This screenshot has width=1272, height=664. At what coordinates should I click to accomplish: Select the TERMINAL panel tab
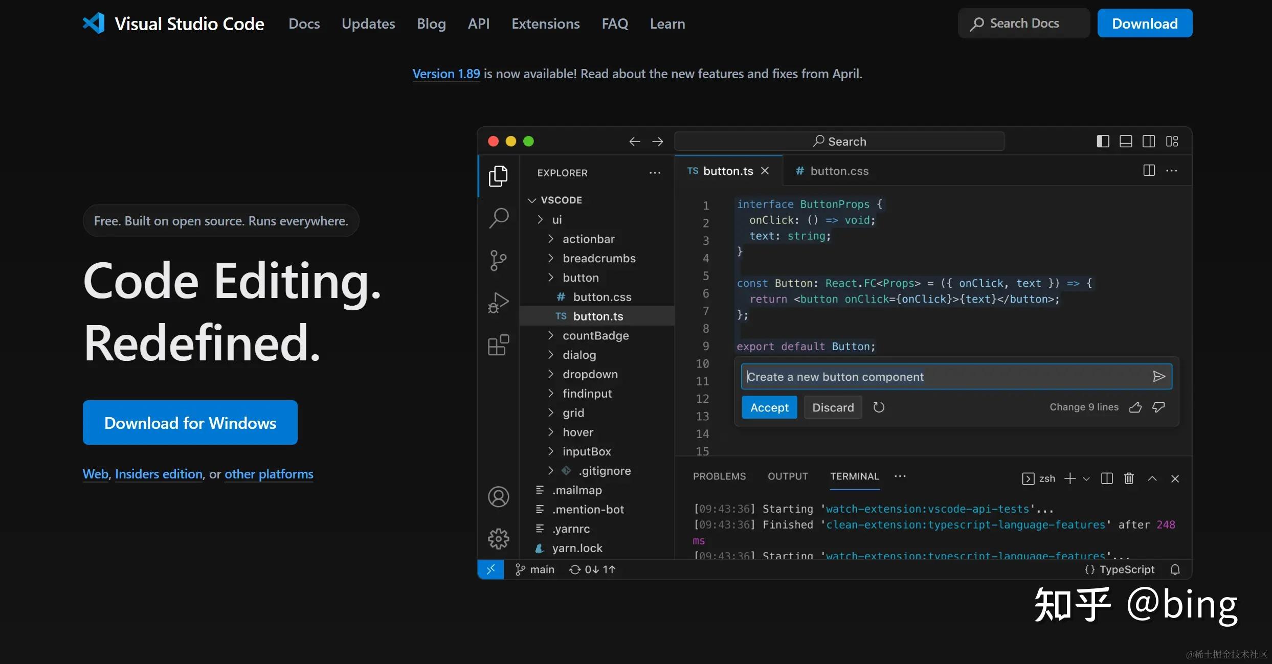click(854, 476)
